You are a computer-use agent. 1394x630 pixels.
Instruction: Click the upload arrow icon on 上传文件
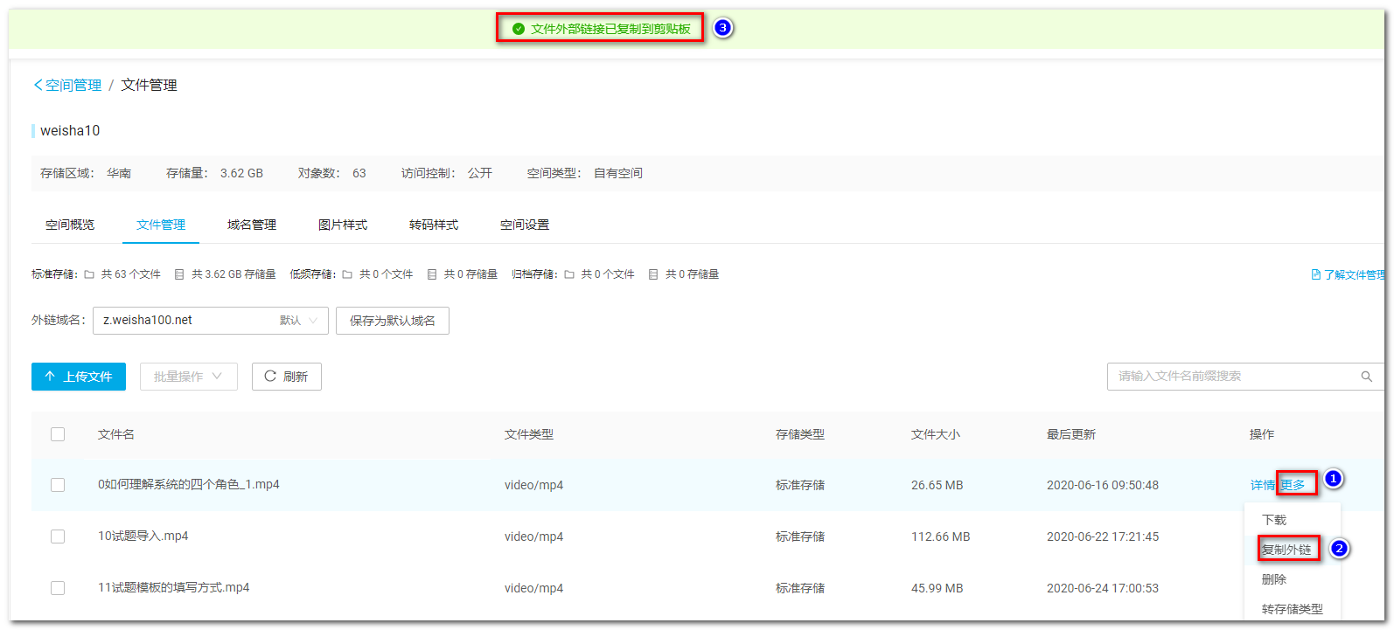click(x=50, y=377)
